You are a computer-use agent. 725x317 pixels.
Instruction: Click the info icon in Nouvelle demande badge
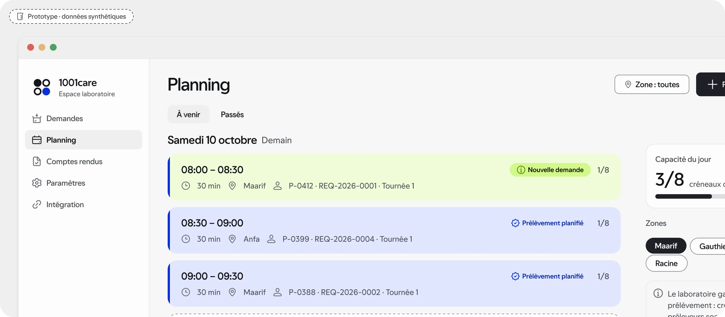[521, 170]
